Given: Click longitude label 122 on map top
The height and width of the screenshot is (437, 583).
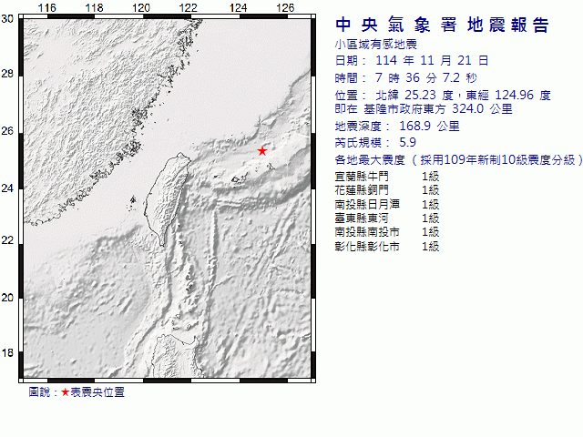Looking at the screenshot, I should pos(189,8).
